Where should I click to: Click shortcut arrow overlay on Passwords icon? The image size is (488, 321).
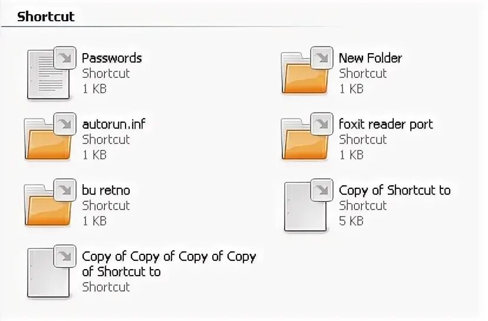coord(65,58)
